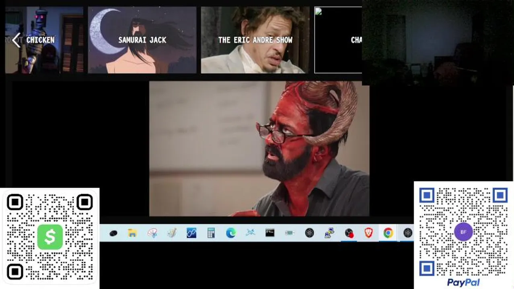Open Calculator from the taskbar
This screenshot has width=514, height=289.
pyautogui.click(x=211, y=233)
